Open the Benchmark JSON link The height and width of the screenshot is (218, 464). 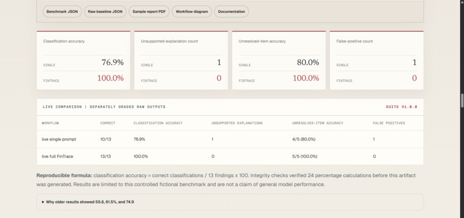tap(62, 12)
